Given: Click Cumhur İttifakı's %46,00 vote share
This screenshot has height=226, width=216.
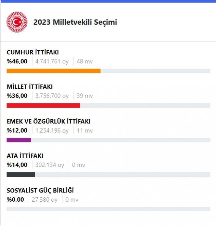Looking at the screenshot, I should 17,61.
